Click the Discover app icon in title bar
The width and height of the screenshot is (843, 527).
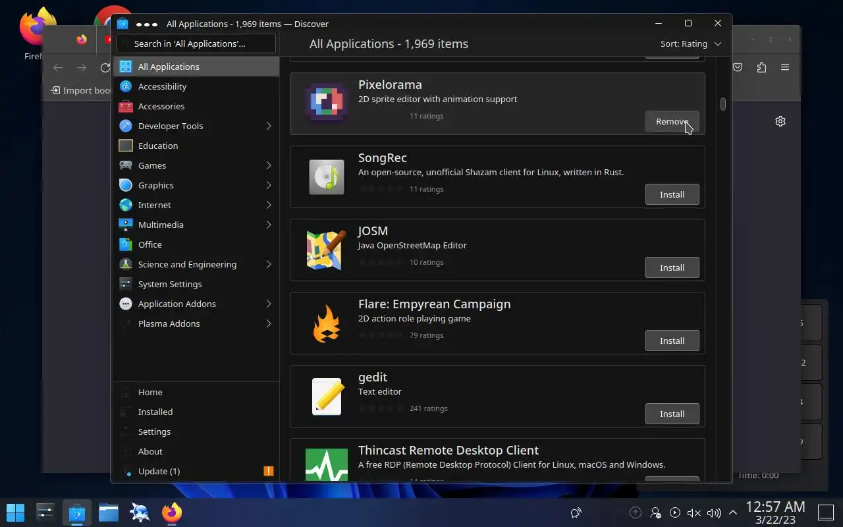122,24
